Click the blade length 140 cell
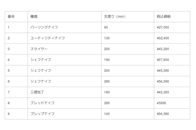 pos(107,114)
